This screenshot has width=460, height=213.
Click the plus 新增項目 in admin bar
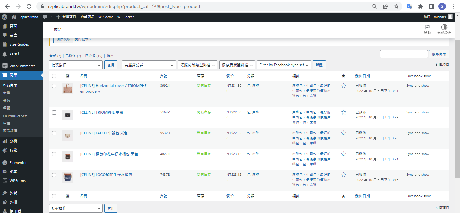(66, 17)
